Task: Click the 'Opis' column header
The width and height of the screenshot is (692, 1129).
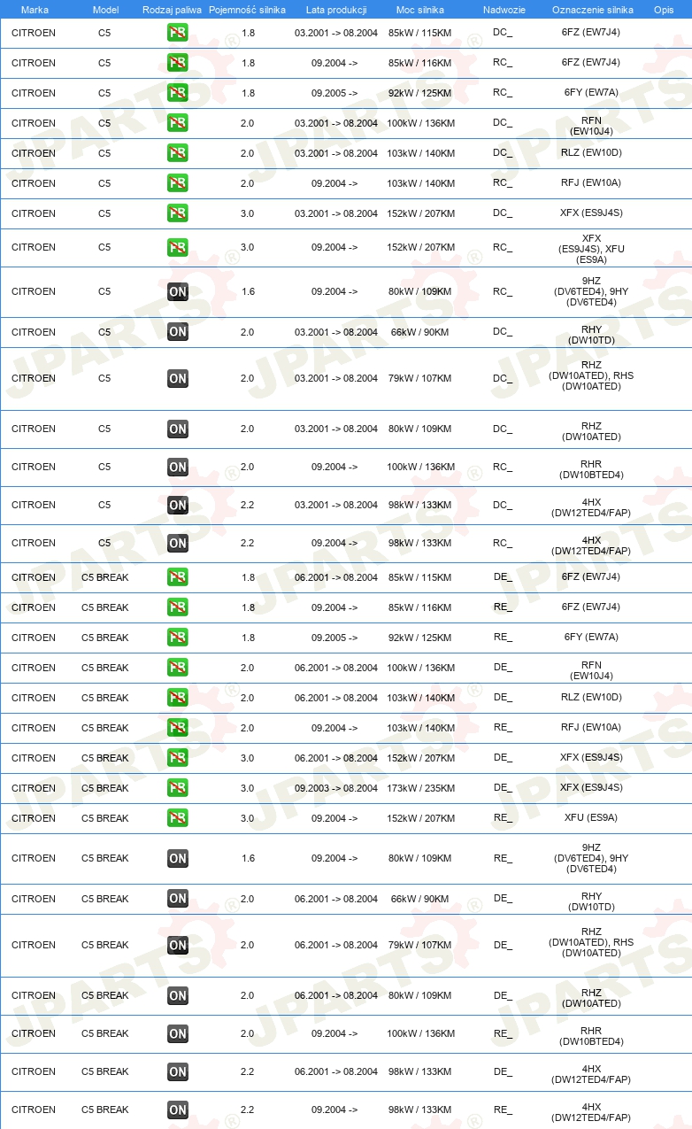Action: [664, 10]
